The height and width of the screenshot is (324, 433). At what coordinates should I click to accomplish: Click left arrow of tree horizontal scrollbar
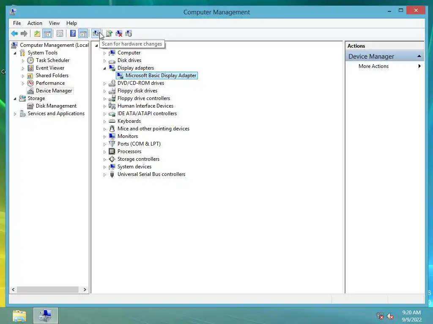[13, 289]
